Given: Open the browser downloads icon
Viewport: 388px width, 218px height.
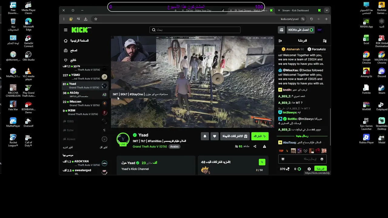Looking at the screenshot, I should [x=86, y=19].
